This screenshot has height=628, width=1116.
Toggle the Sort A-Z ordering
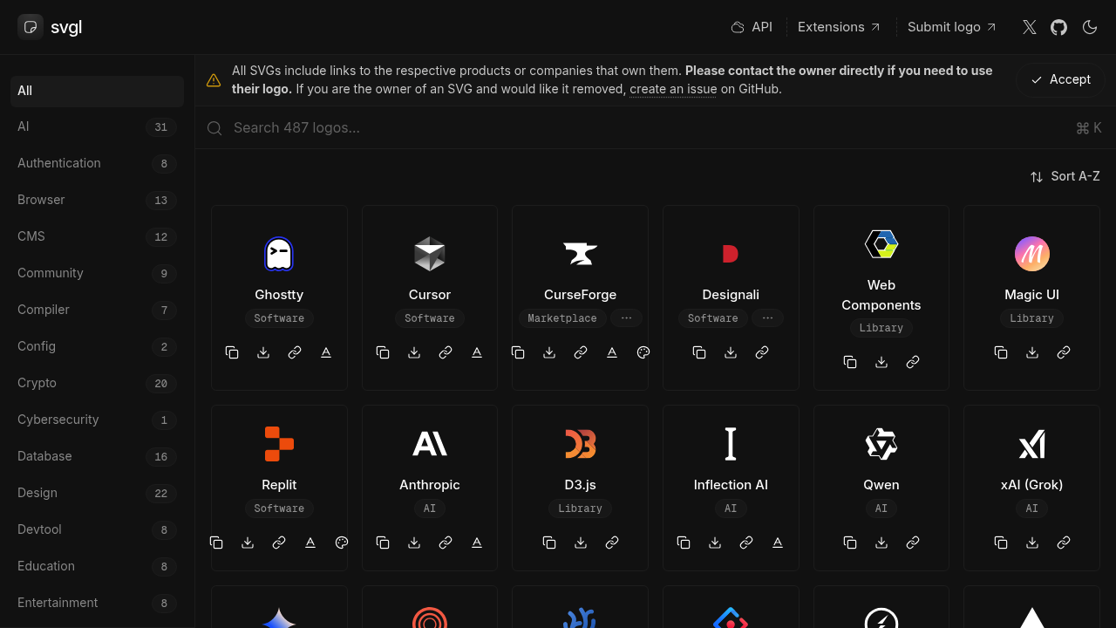tap(1065, 176)
